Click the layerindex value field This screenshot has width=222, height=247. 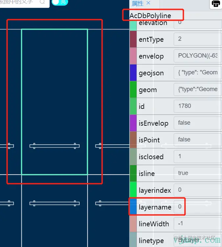point(198,190)
